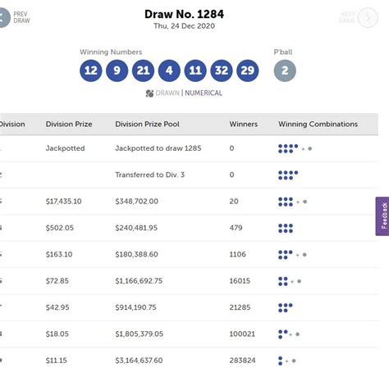Click the $3,164,637.60 prize pool
Image resolution: width=389 pixels, height=368 pixels.
tap(139, 361)
